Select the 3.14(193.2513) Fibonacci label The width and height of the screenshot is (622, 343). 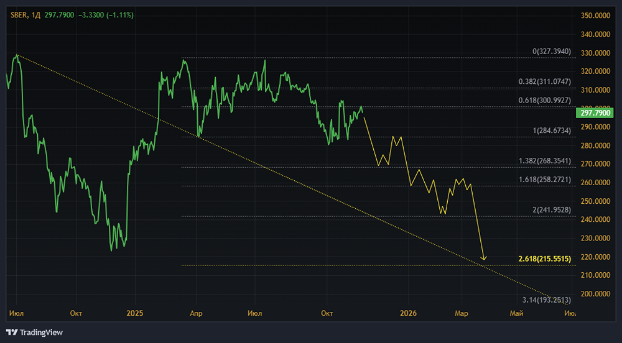(x=546, y=301)
